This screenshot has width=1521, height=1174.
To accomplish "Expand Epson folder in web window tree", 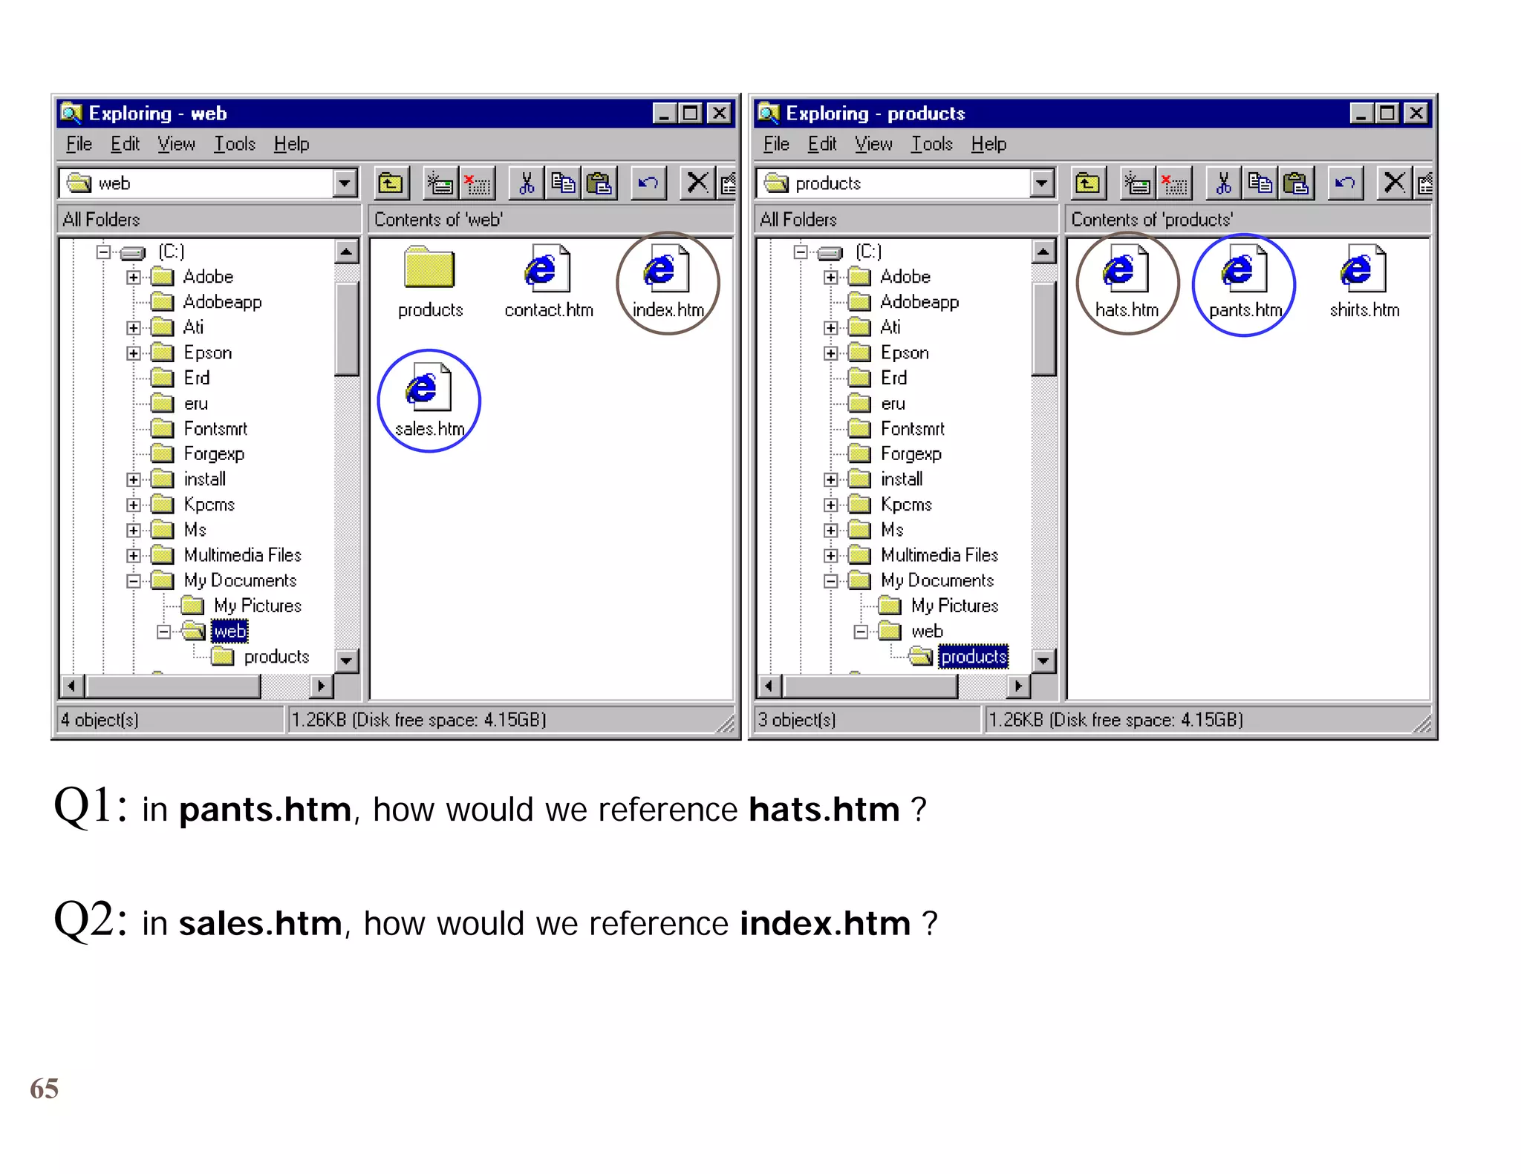I will point(134,353).
